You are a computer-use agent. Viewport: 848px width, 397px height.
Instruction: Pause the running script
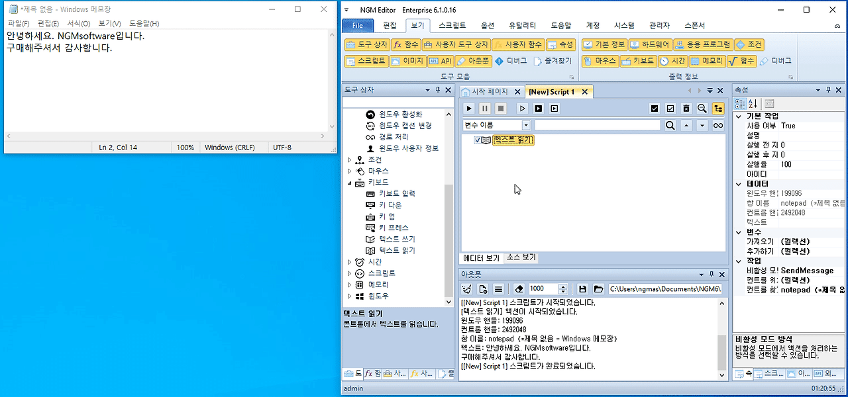(485, 109)
